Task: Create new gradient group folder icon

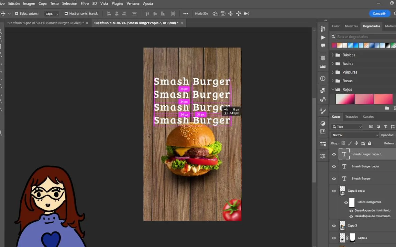Action: (387, 108)
